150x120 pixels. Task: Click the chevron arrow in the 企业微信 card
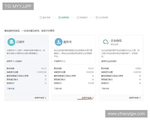140,98
